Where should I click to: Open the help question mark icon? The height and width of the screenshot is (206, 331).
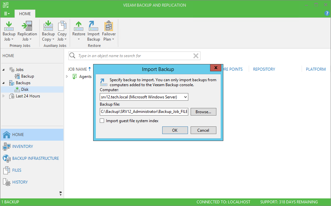coord(327,14)
